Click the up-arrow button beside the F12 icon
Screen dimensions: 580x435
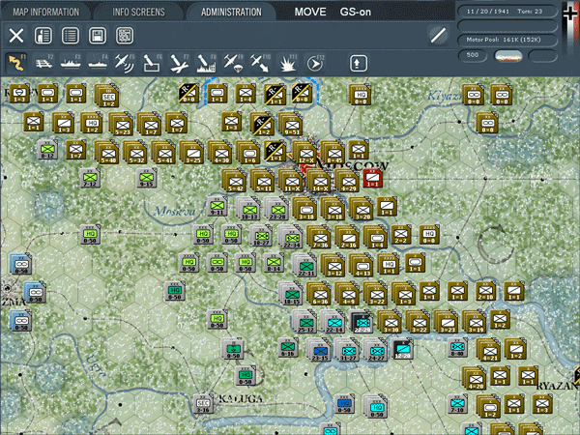click(359, 63)
